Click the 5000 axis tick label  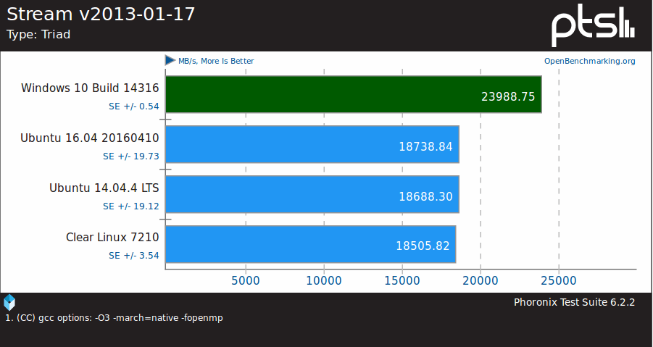(245, 281)
